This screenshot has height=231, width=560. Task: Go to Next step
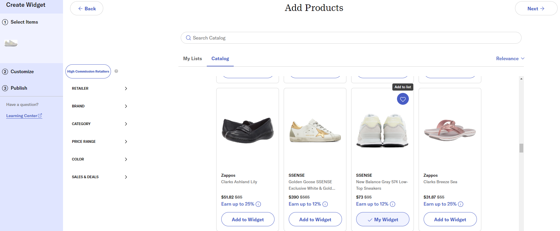tap(536, 9)
